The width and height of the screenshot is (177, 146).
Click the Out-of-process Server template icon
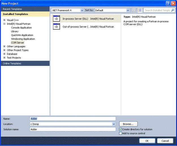tap(56, 27)
